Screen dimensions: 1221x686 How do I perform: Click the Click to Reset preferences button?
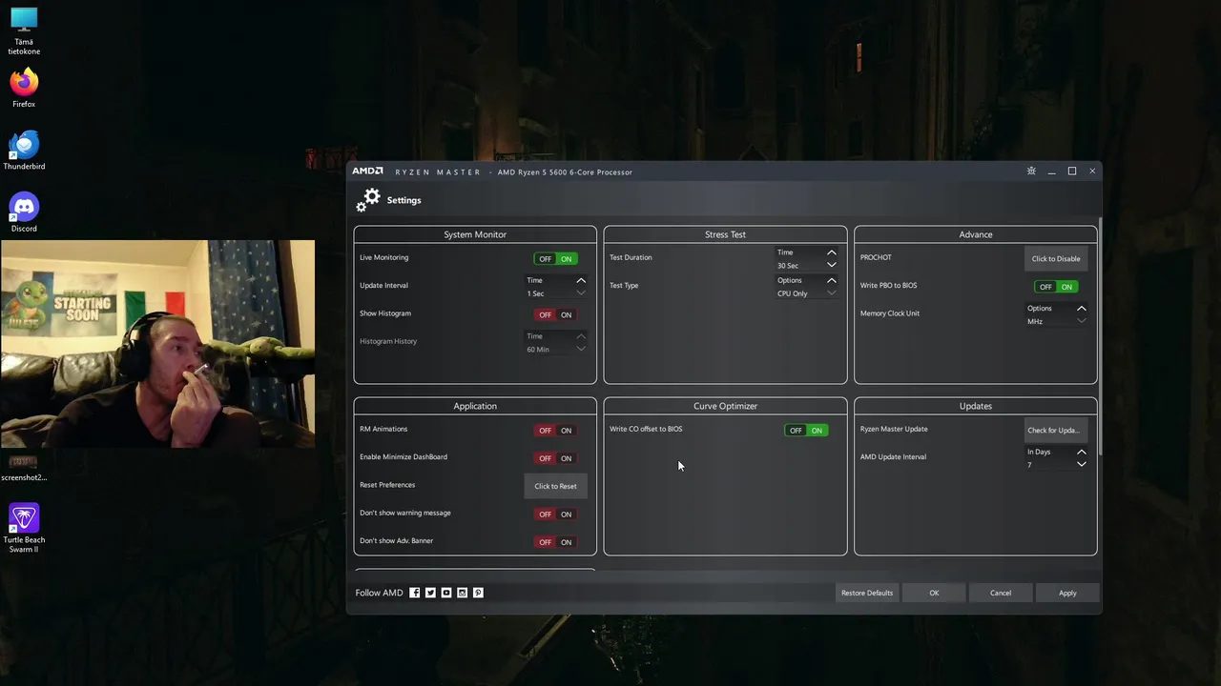click(555, 486)
